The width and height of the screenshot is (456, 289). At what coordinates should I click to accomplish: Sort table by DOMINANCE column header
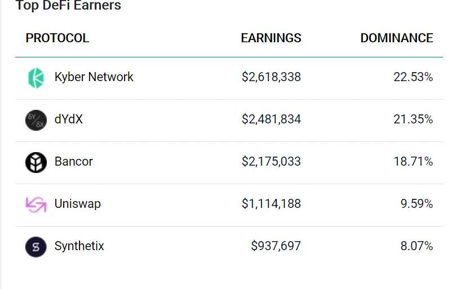tap(397, 38)
